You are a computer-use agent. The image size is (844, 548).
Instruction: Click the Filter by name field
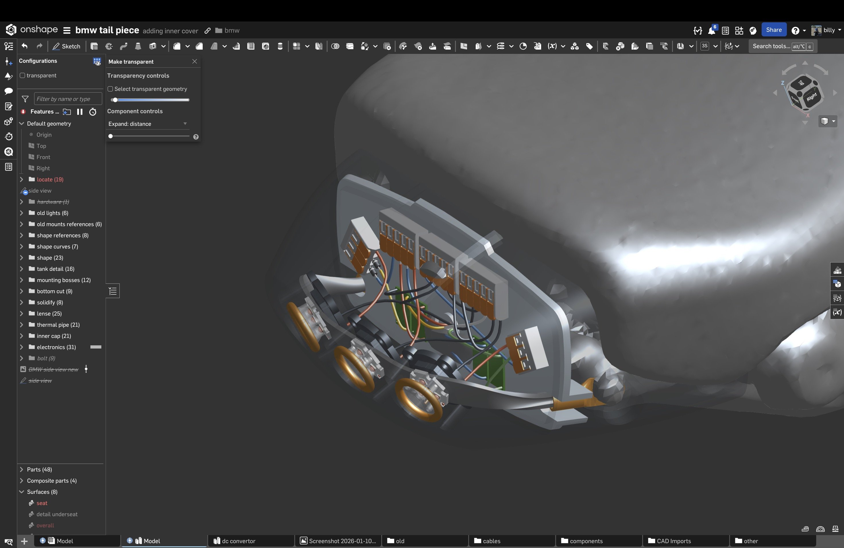[x=68, y=99]
